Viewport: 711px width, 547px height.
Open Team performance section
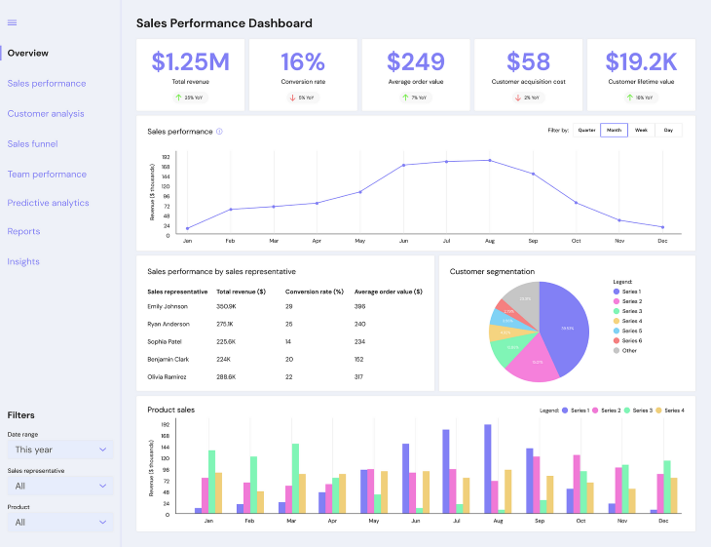point(47,175)
